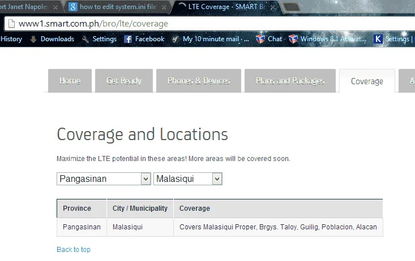The width and height of the screenshot is (415, 261).
Task: Go to the Home navigation tab
Action: 70,81
